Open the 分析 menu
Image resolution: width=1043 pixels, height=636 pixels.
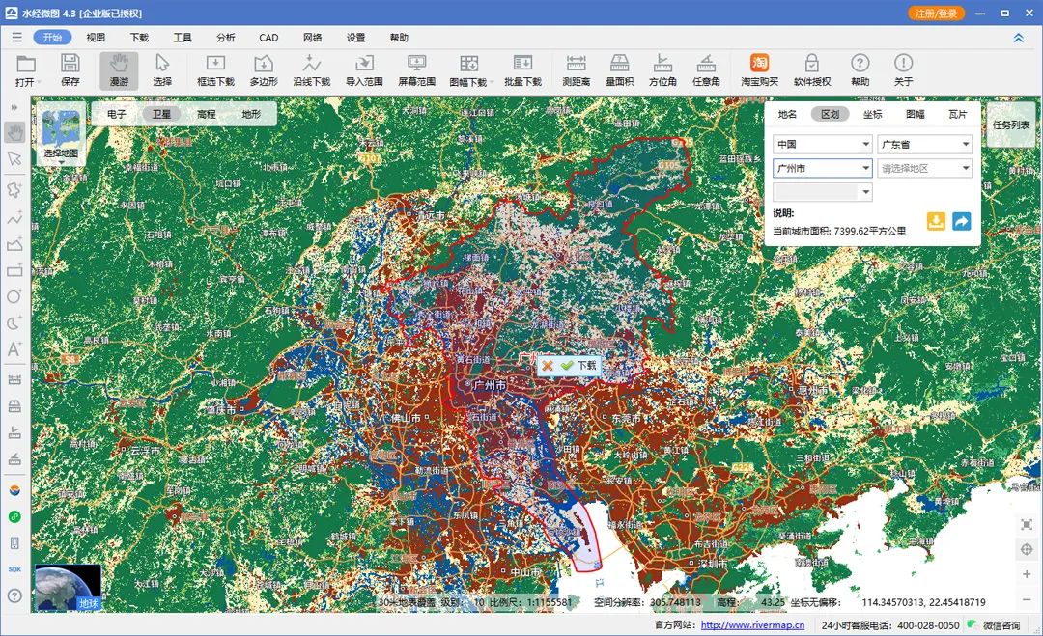click(x=225, y=38)
